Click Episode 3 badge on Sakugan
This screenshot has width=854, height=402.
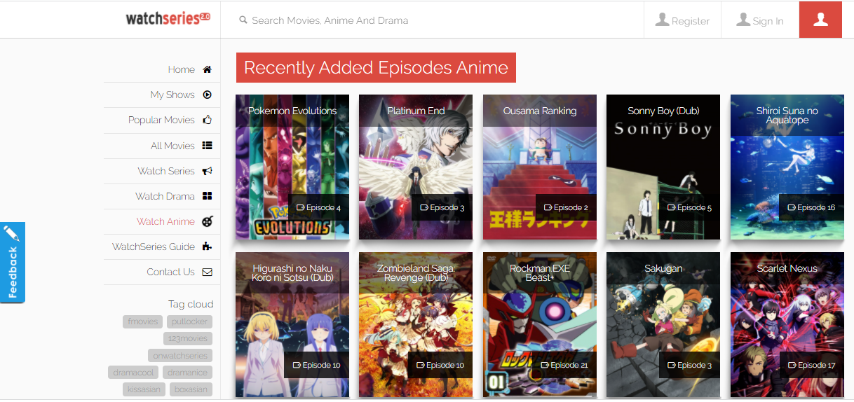[690, 365]
